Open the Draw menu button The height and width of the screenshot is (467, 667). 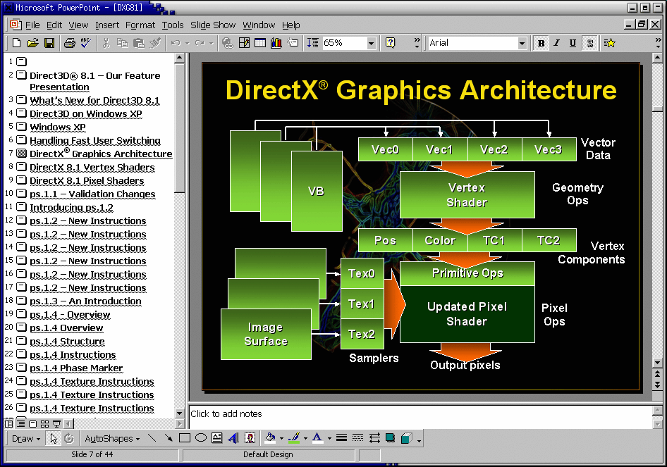[x=26, y=439]
